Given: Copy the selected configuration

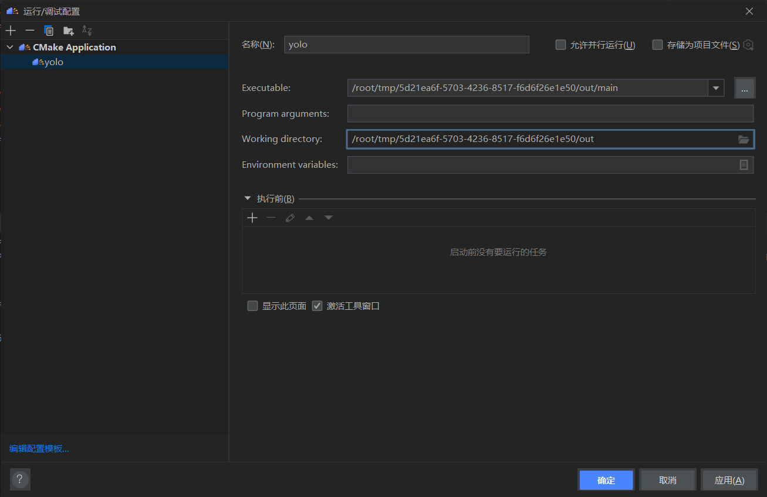Looking at the screenshot, I should tap(49, 31).
